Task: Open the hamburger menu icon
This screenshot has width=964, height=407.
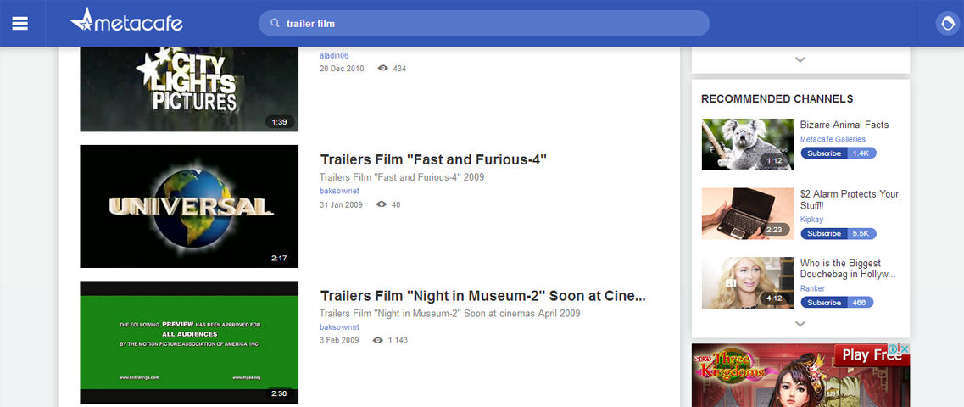Action: 20,24
